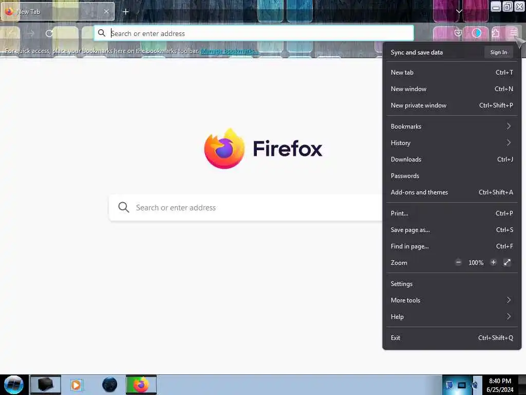The width and height of the screenshot is (526, 395).
Task: Open the List all tabs chevron
Action: 459,11
